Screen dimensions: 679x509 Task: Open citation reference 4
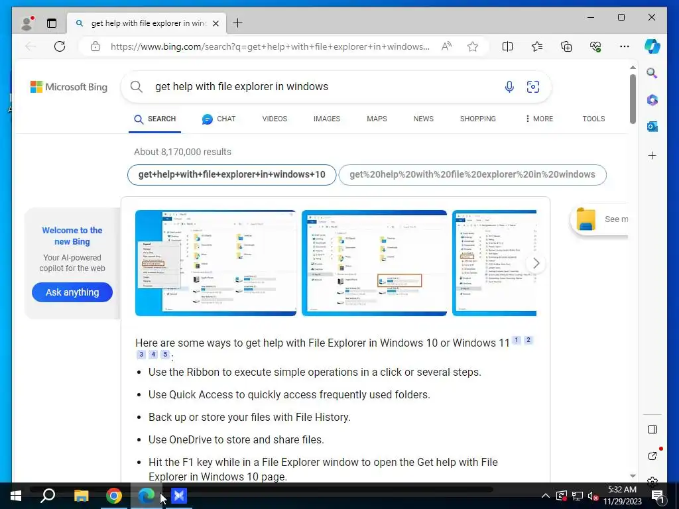153,355
